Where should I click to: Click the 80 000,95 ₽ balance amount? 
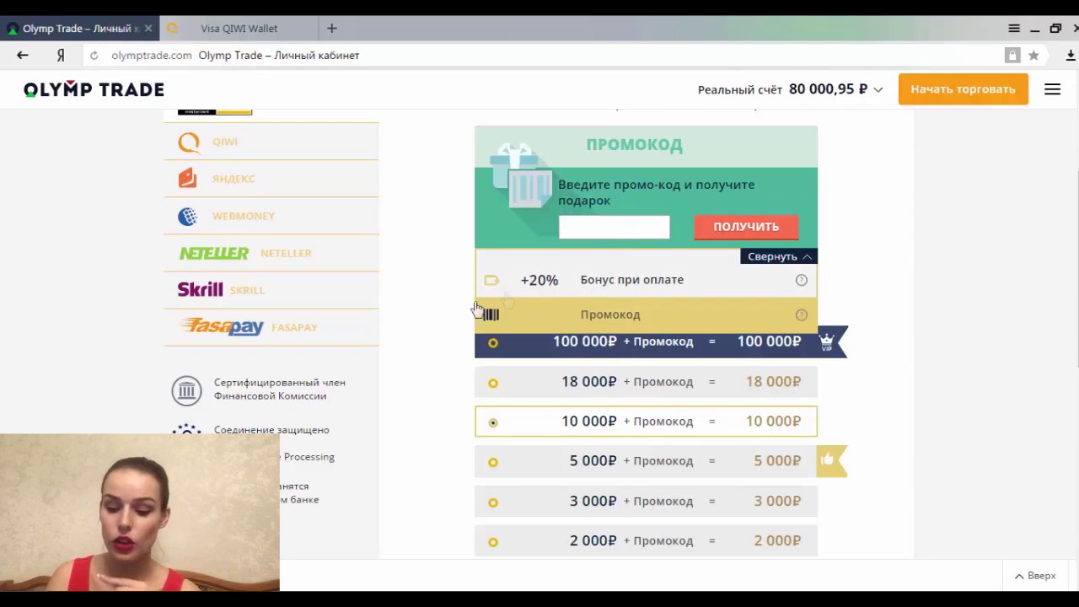pos(829,89)
